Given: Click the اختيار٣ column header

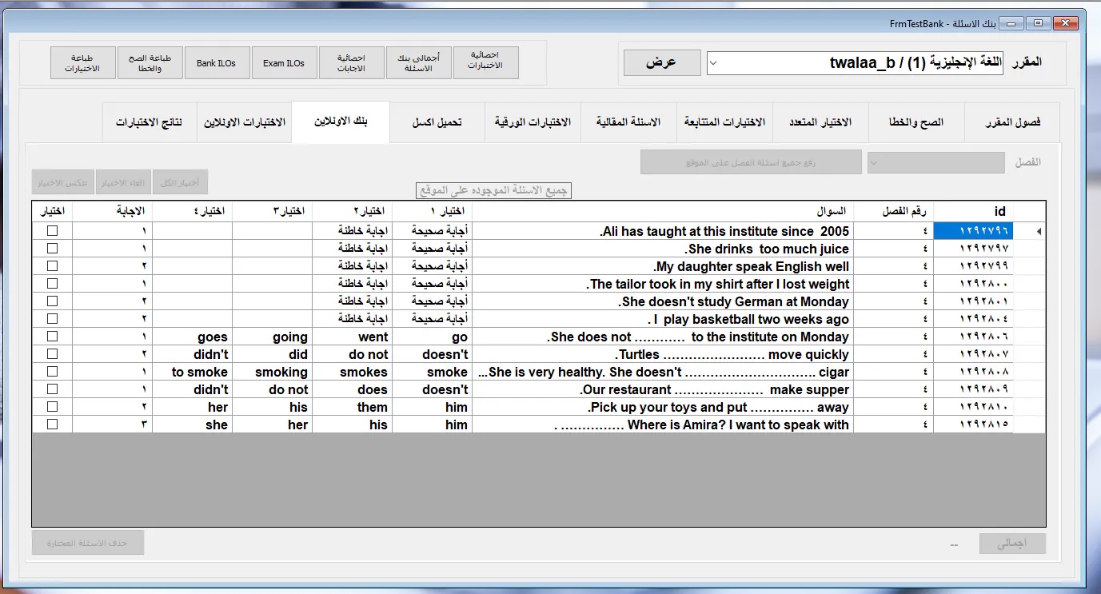Looking at the screenshot, I should (x=272, y=211).
